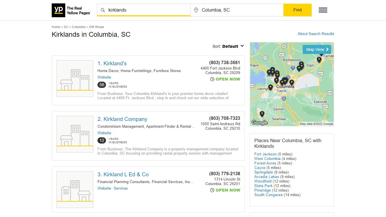Image resolution: width=386 pixels, height=217 pixels.
Task: Click Kirkland Company 'From Business' description
Action: pos(168,151)
